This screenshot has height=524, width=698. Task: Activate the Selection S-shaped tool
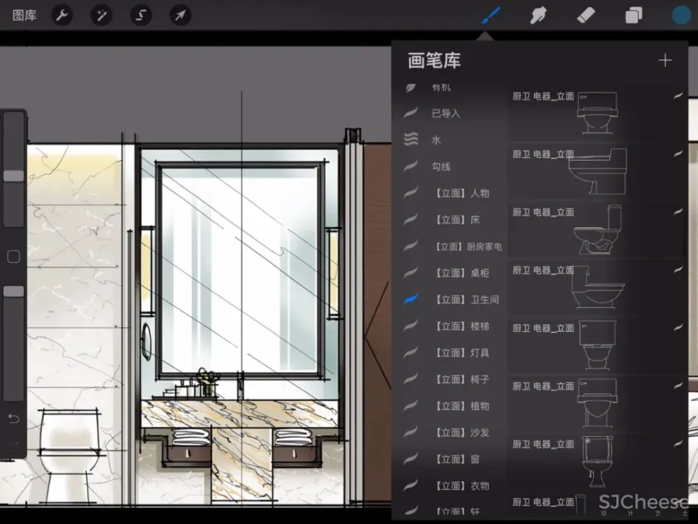pyautogui.click(x=141, y=15)
